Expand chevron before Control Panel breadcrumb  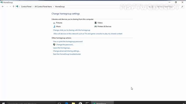(x=19, y=7)
